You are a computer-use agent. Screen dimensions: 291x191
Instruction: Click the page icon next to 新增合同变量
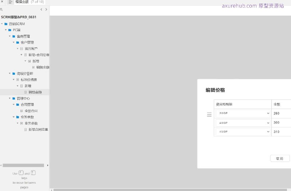point(25,130)
